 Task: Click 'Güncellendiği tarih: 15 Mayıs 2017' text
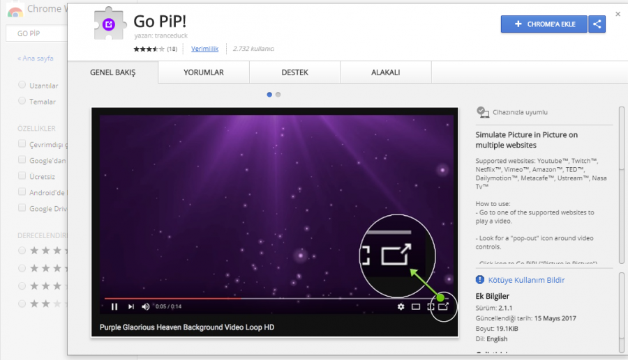click(x=526, y=318)
